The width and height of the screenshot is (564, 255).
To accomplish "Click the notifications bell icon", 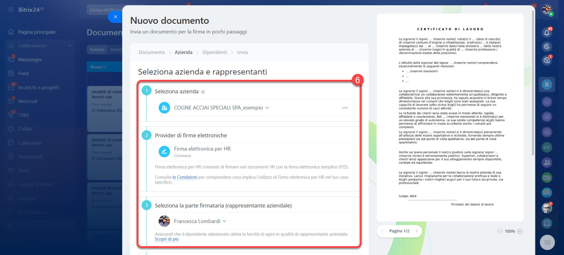I will coord(547,33).
